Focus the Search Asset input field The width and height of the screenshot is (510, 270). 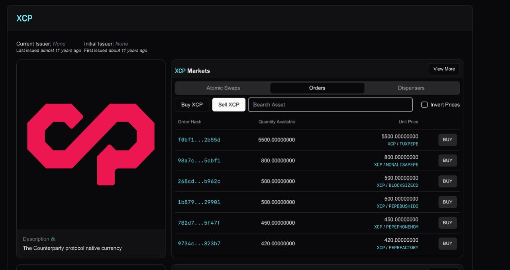click(x=330, y=105)
